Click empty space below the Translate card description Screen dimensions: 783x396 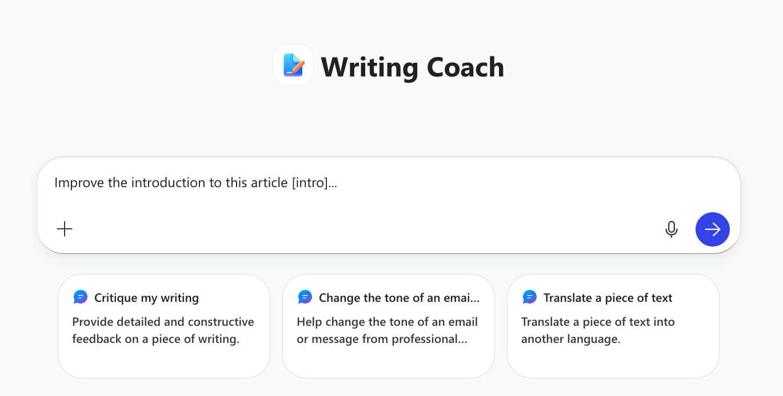point(613,362)
